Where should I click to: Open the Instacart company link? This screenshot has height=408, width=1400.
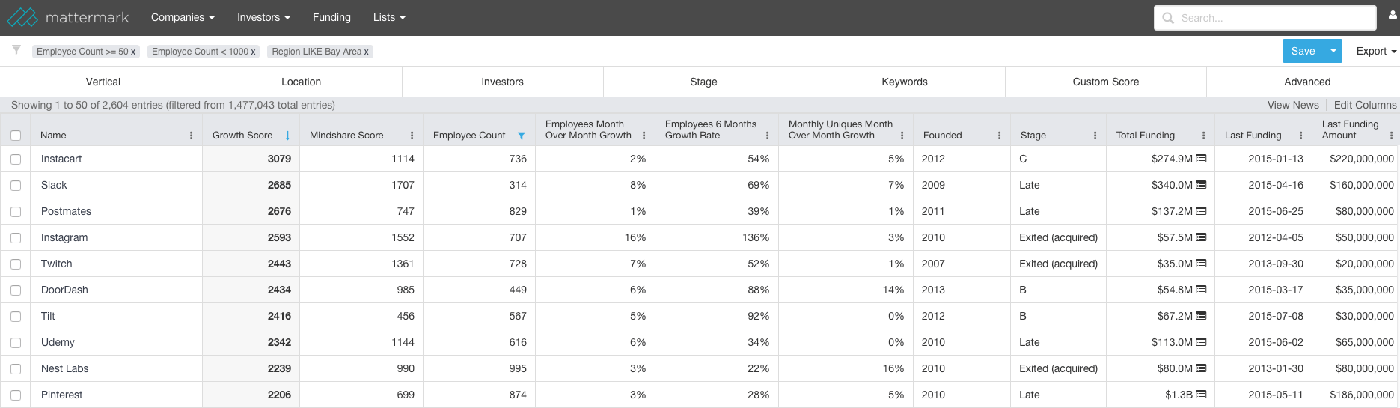tap(61, 159)
